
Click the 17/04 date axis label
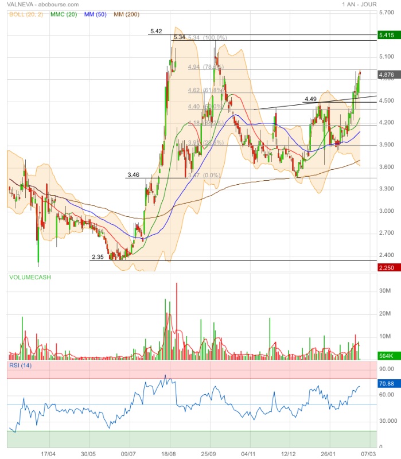coord(48,454)
